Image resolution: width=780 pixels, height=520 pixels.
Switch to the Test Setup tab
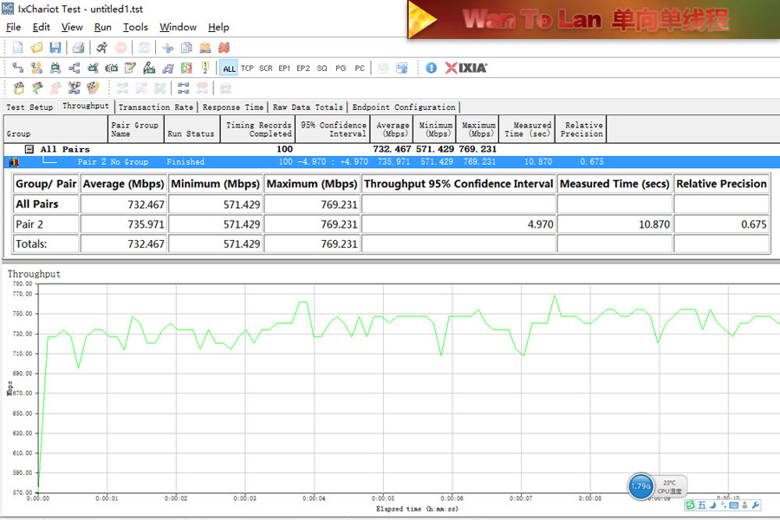[x=29, y=107]
